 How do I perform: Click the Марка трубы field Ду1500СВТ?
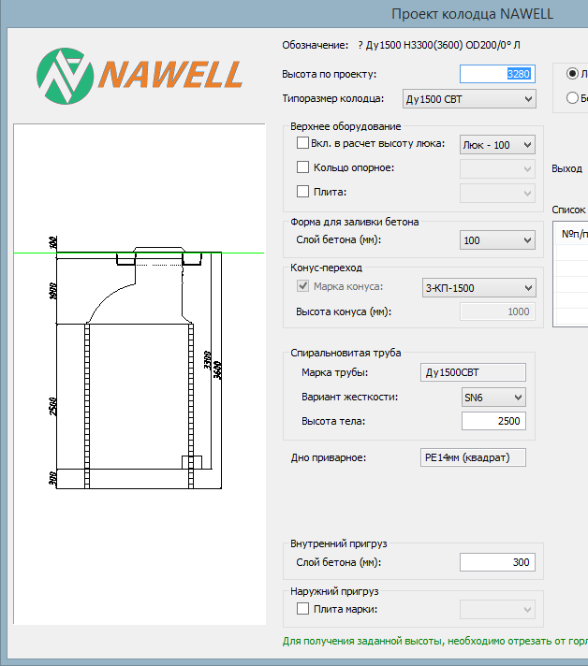[x=473, y=372]
